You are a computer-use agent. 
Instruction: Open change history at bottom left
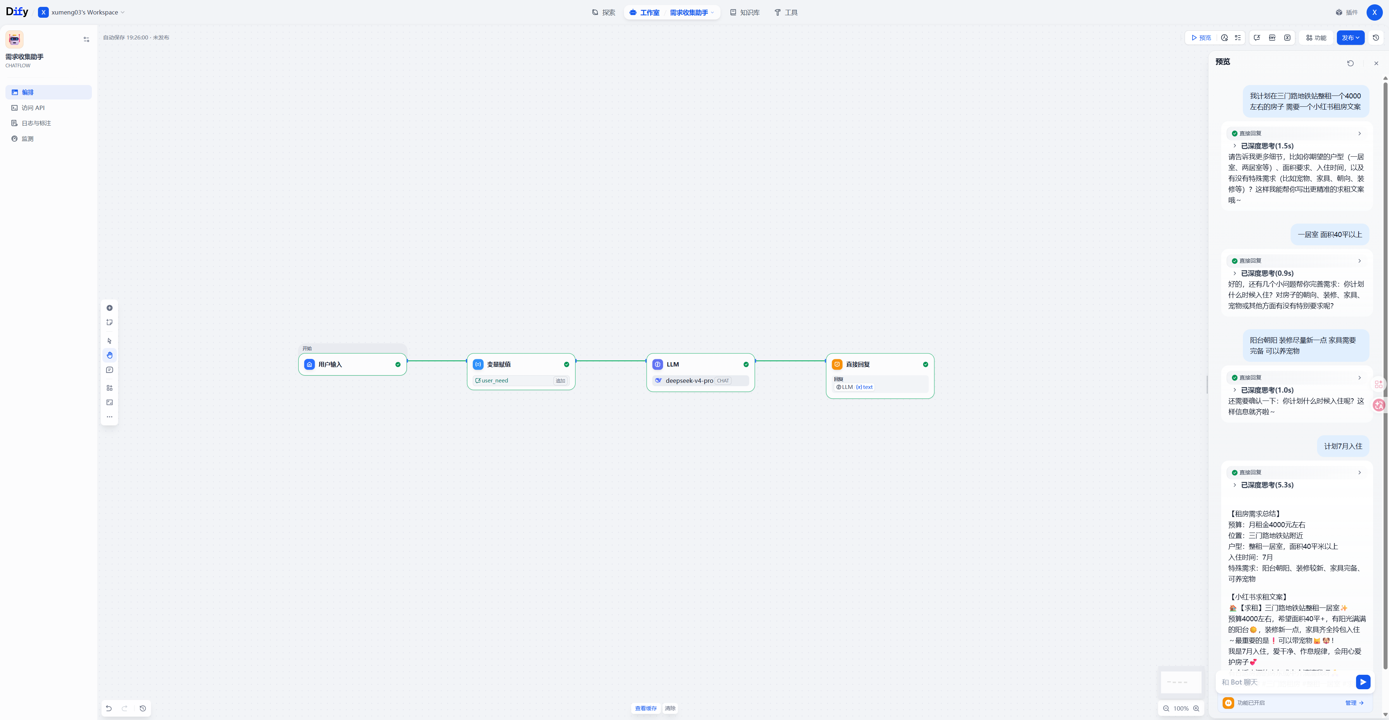tap(143, 708)
